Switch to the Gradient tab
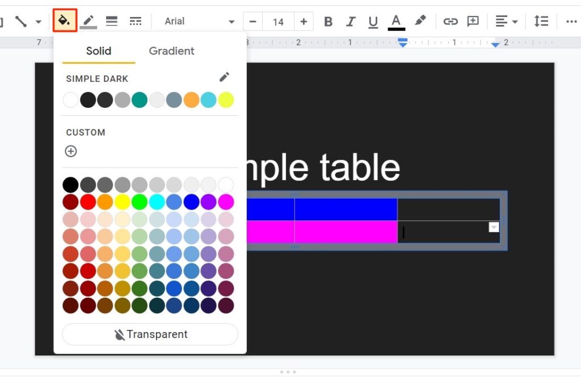 click(x=171, y=51)
